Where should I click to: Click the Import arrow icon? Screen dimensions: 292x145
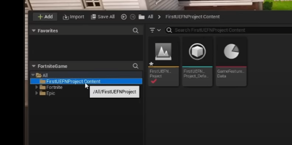(x=66, y=17)
